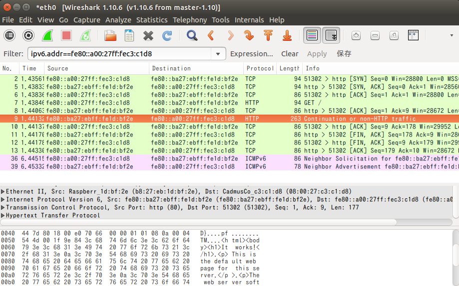459x286 pixels.
Task: Click the Find packet magnifier icon
Action: pos(192,35)
